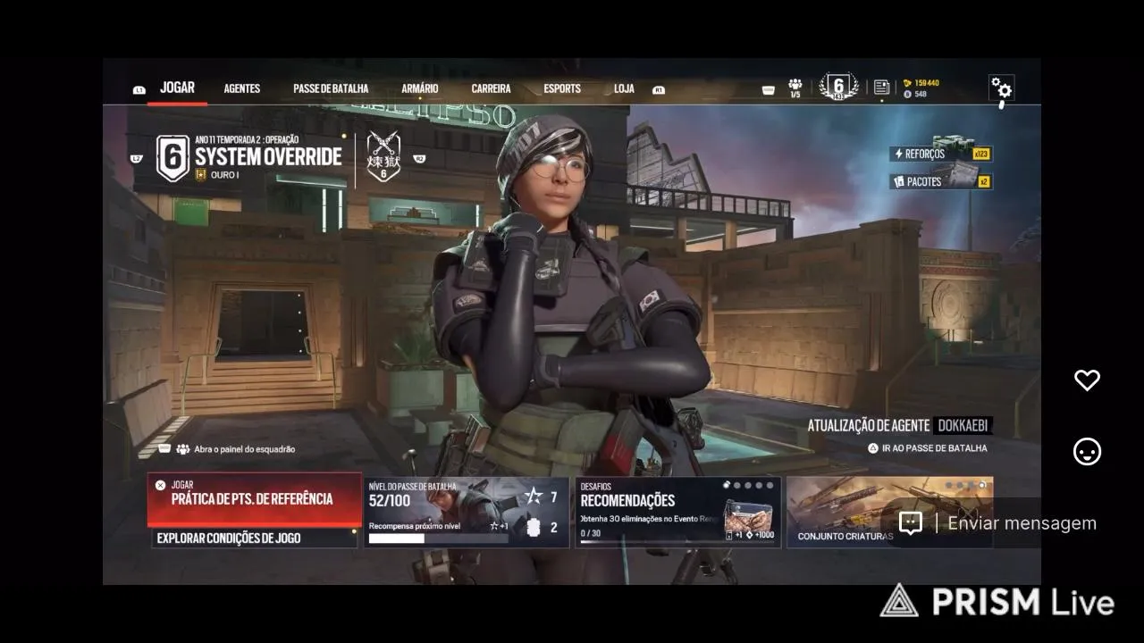Click Ir ao Passe de Batalha
The height and width of the screenshot is (643, 1144).
pyautogui.click(x=928, y=448)
